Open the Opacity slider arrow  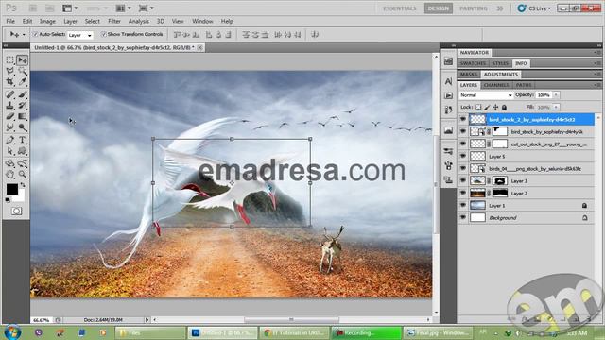(x=556, y=94)
